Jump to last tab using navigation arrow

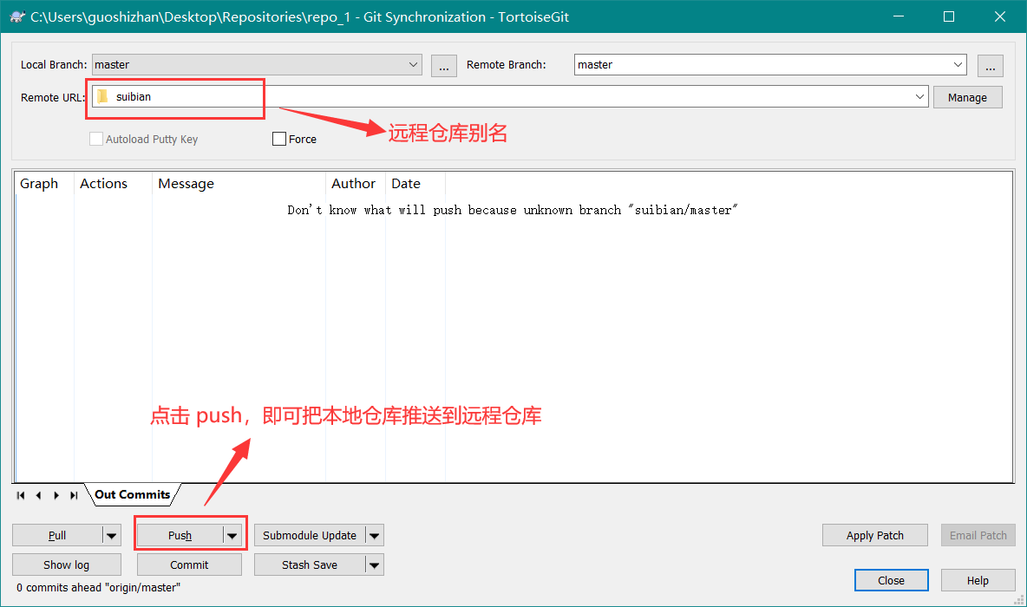point(74,495)
